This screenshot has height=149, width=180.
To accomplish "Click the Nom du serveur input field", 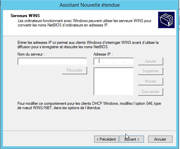I will coord(52,61).
